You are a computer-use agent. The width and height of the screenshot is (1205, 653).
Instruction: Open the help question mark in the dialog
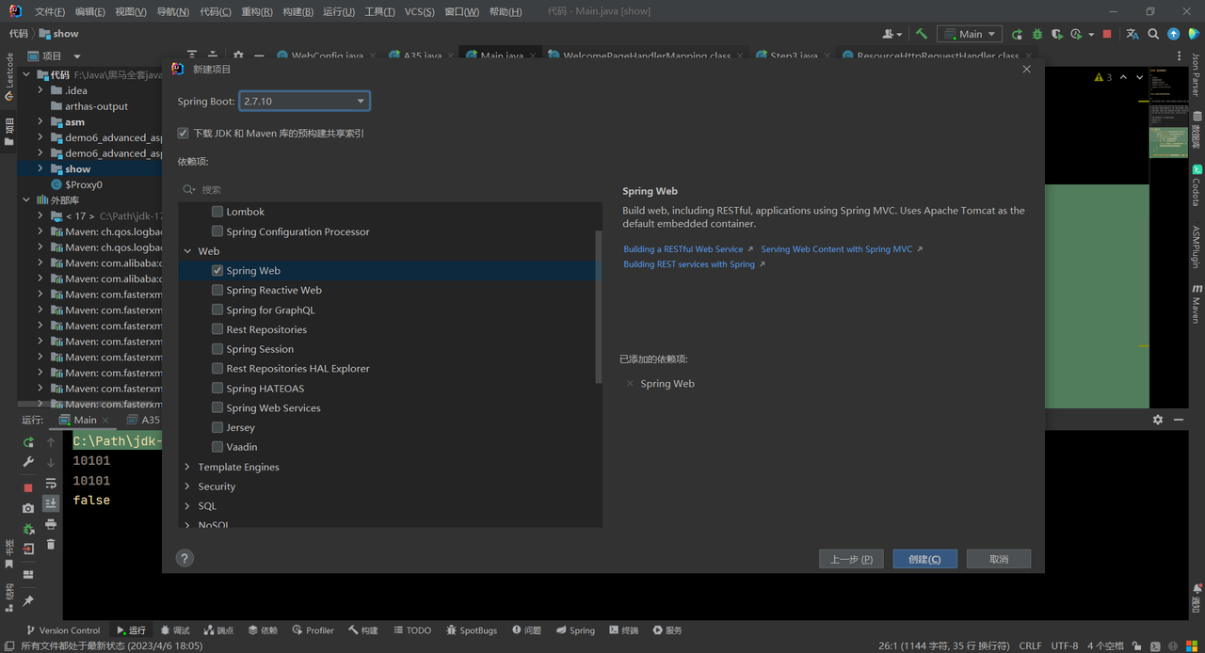(x=185, y=558)
